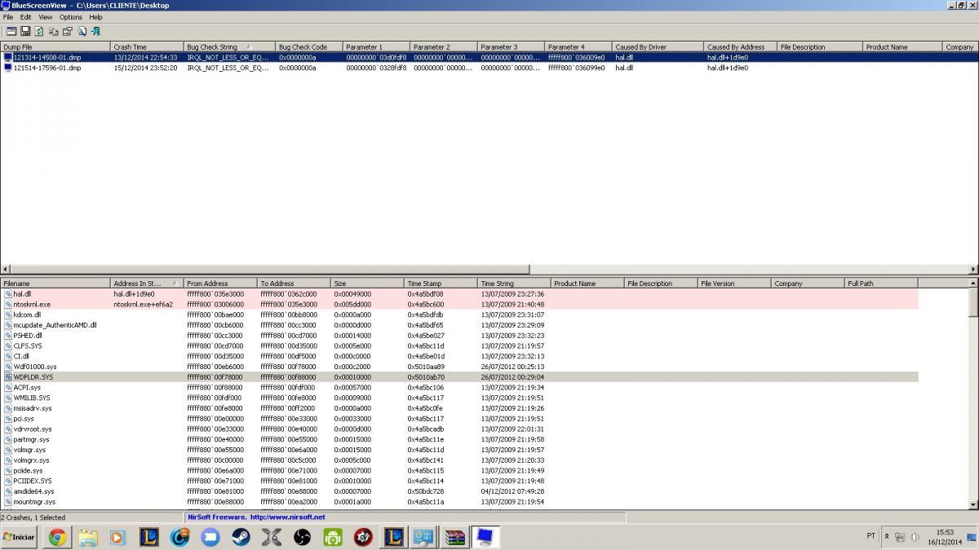
Task: Open Steam from the taskbar
Action: (241, 537)
